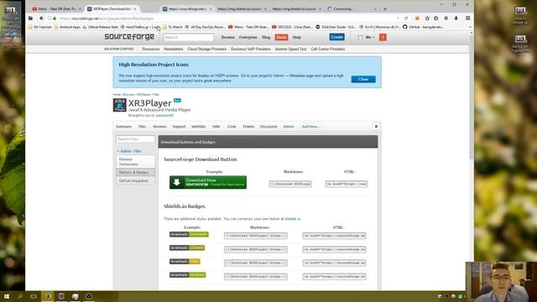This screenshot has width=537, height=302.
Task: Open the Files project tab
Action: coord(142,127)
